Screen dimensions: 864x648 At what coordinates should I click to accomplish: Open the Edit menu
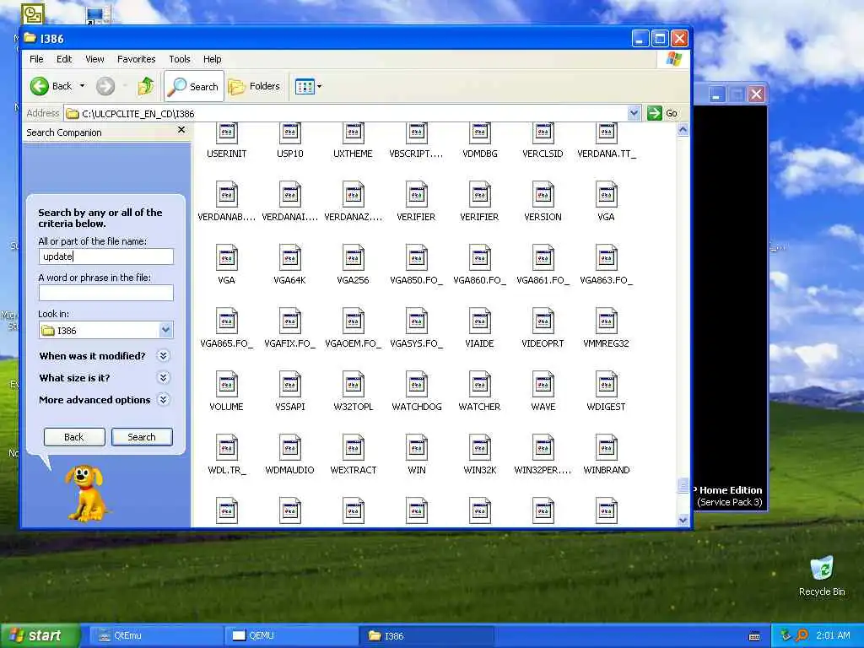click(64, 59)
